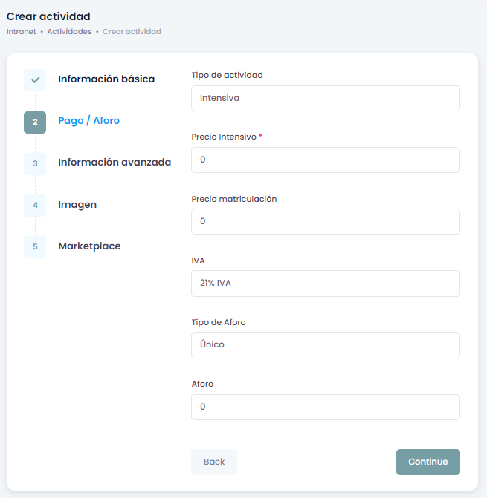Click the completed checkmark step icon
487x498 pixels.
click(35, 80)
